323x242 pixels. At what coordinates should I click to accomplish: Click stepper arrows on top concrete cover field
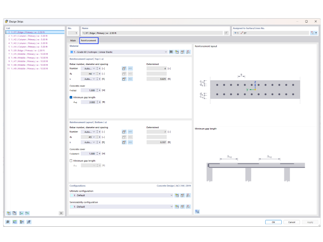click(97, 90)
